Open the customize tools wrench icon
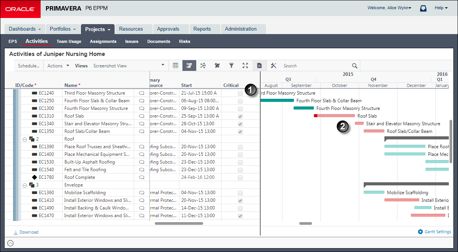Viewport: 458px width, 252px height. click(273, 66)
